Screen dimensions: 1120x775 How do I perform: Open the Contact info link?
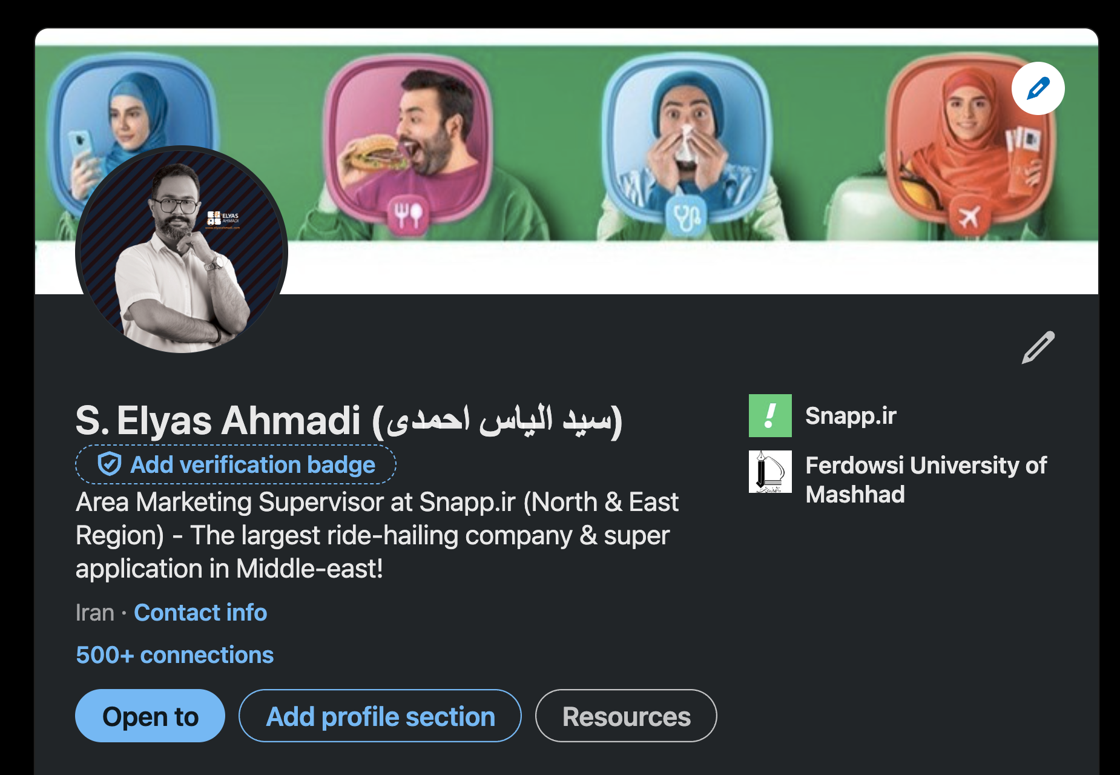tap(200, 613)
